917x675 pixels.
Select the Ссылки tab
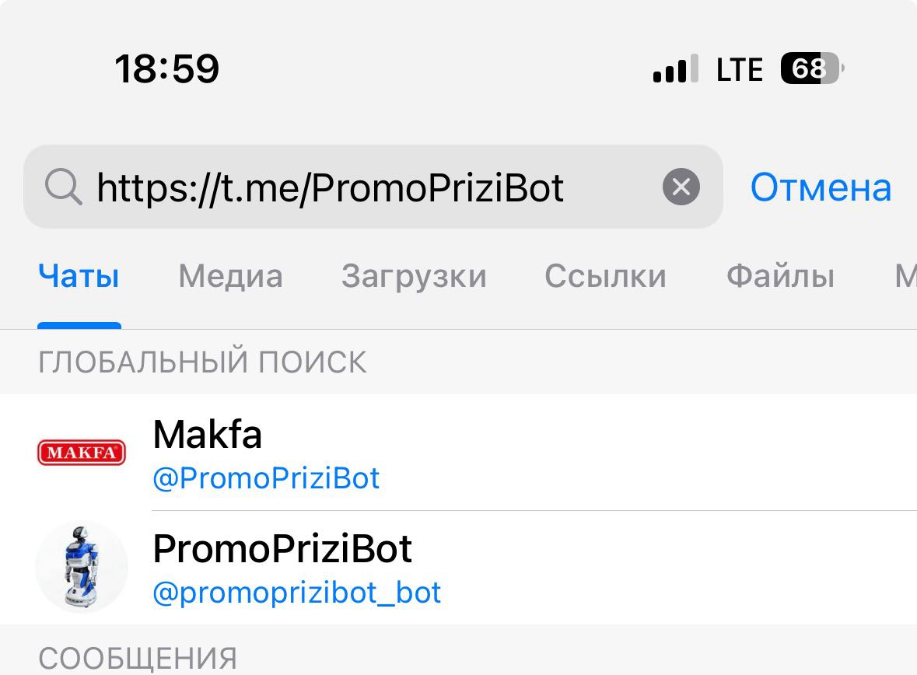click(605, 277)
